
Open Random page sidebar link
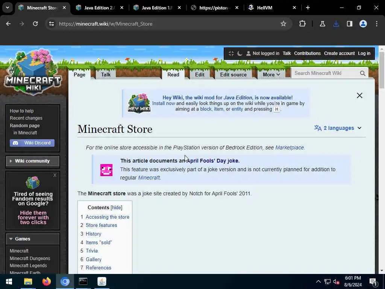click(x=24, y=126)
